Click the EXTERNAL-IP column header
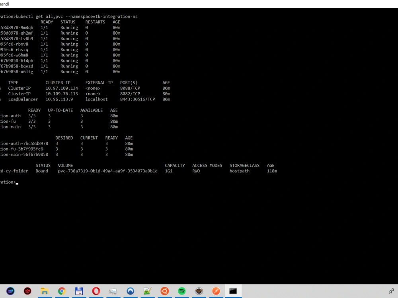This screenshot has height=298, width=398. pos(99,83)
